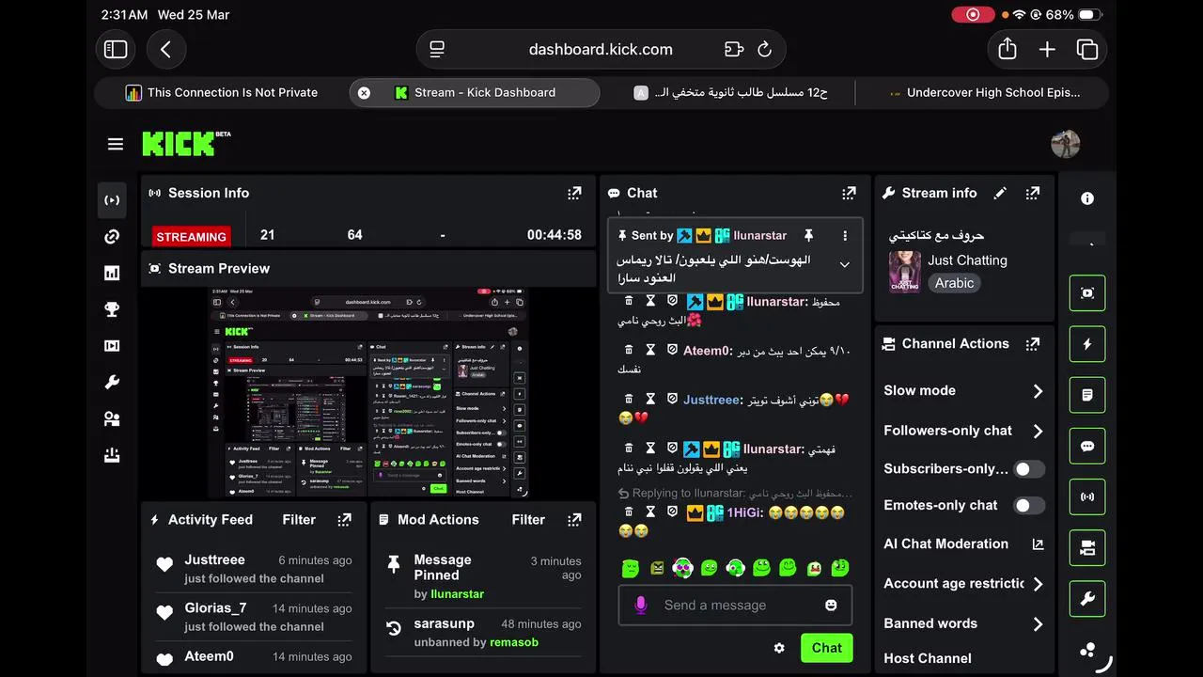Screen dimensions: 1203x677
Task: Click the Stream Preview thumbnail
Action: click(x=368, y=392)
